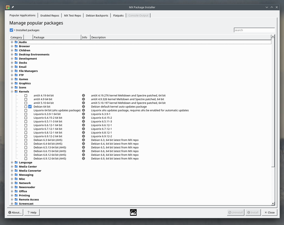Show info for Liquorix ahs updates package
Screen dimensions: 284x225
click(x=83, y=110)
